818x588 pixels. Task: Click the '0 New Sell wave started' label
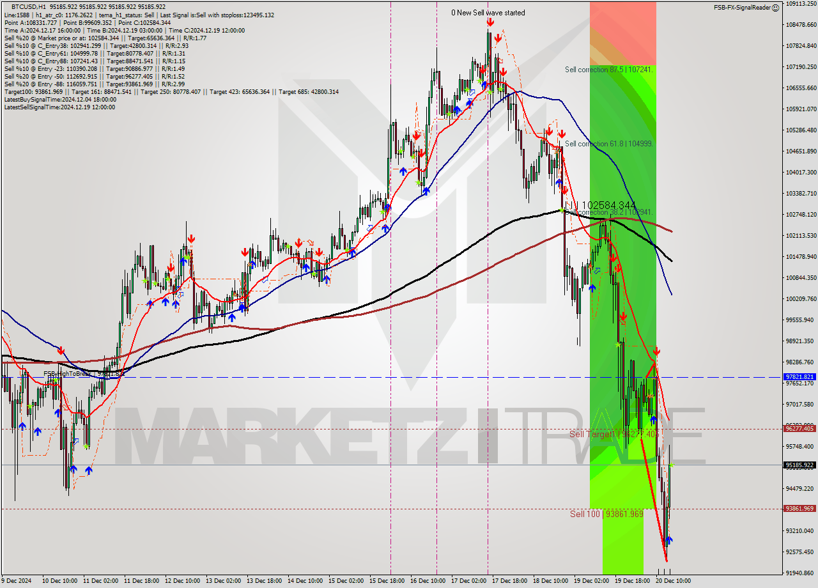click(x=488, y=13)
